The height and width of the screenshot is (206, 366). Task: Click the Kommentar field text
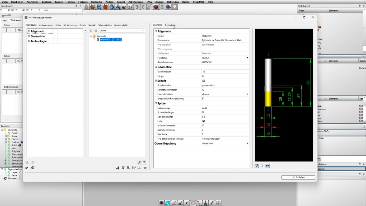[x=222, y=40]
